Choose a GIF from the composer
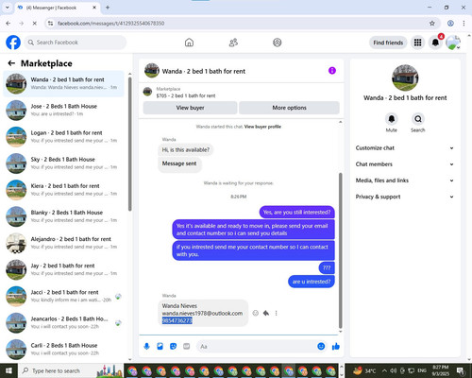472x378 pixels. pyautogui.click(x=187, y=347)
